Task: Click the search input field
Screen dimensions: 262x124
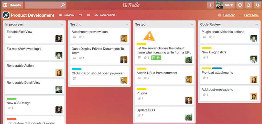Action: pyautogui.click(x=46, y=5)
